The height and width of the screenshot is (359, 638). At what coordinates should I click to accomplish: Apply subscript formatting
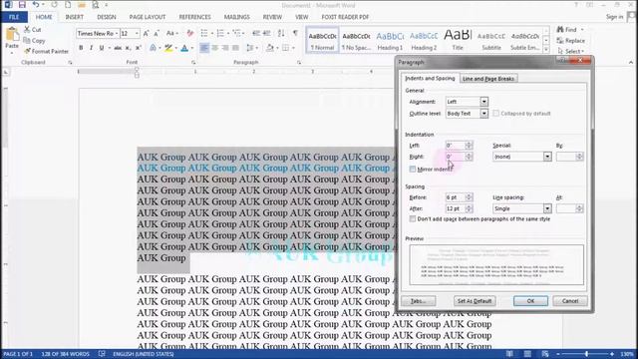point(128,48)
